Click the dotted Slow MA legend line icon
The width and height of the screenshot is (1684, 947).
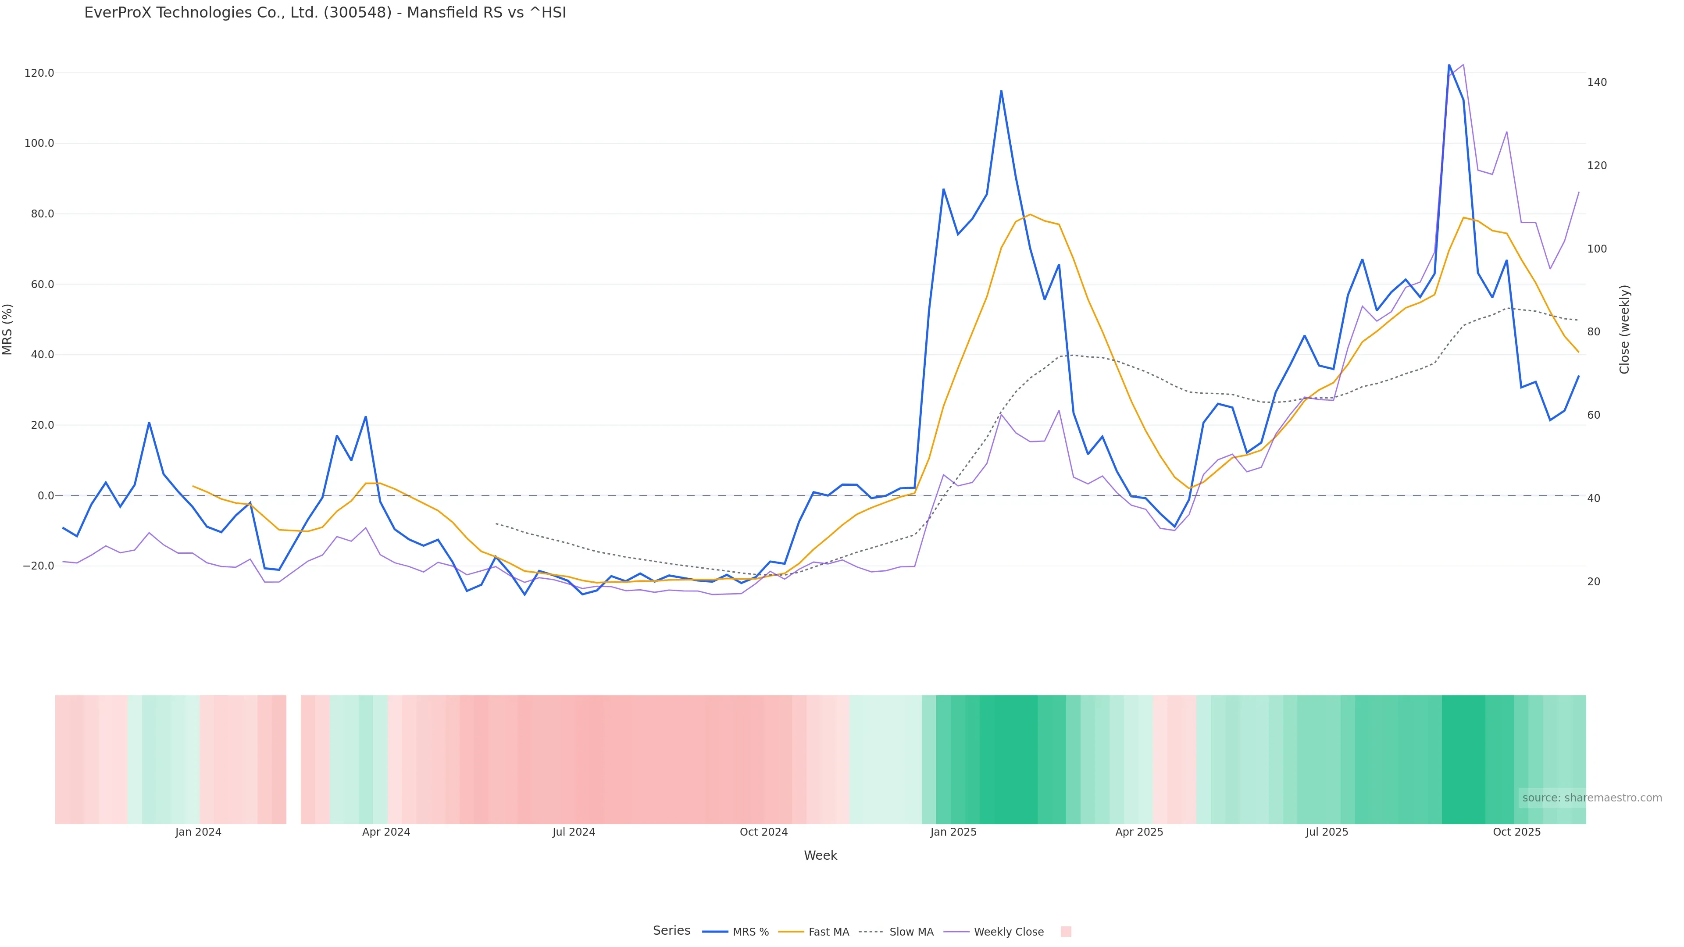click(871, 932)
